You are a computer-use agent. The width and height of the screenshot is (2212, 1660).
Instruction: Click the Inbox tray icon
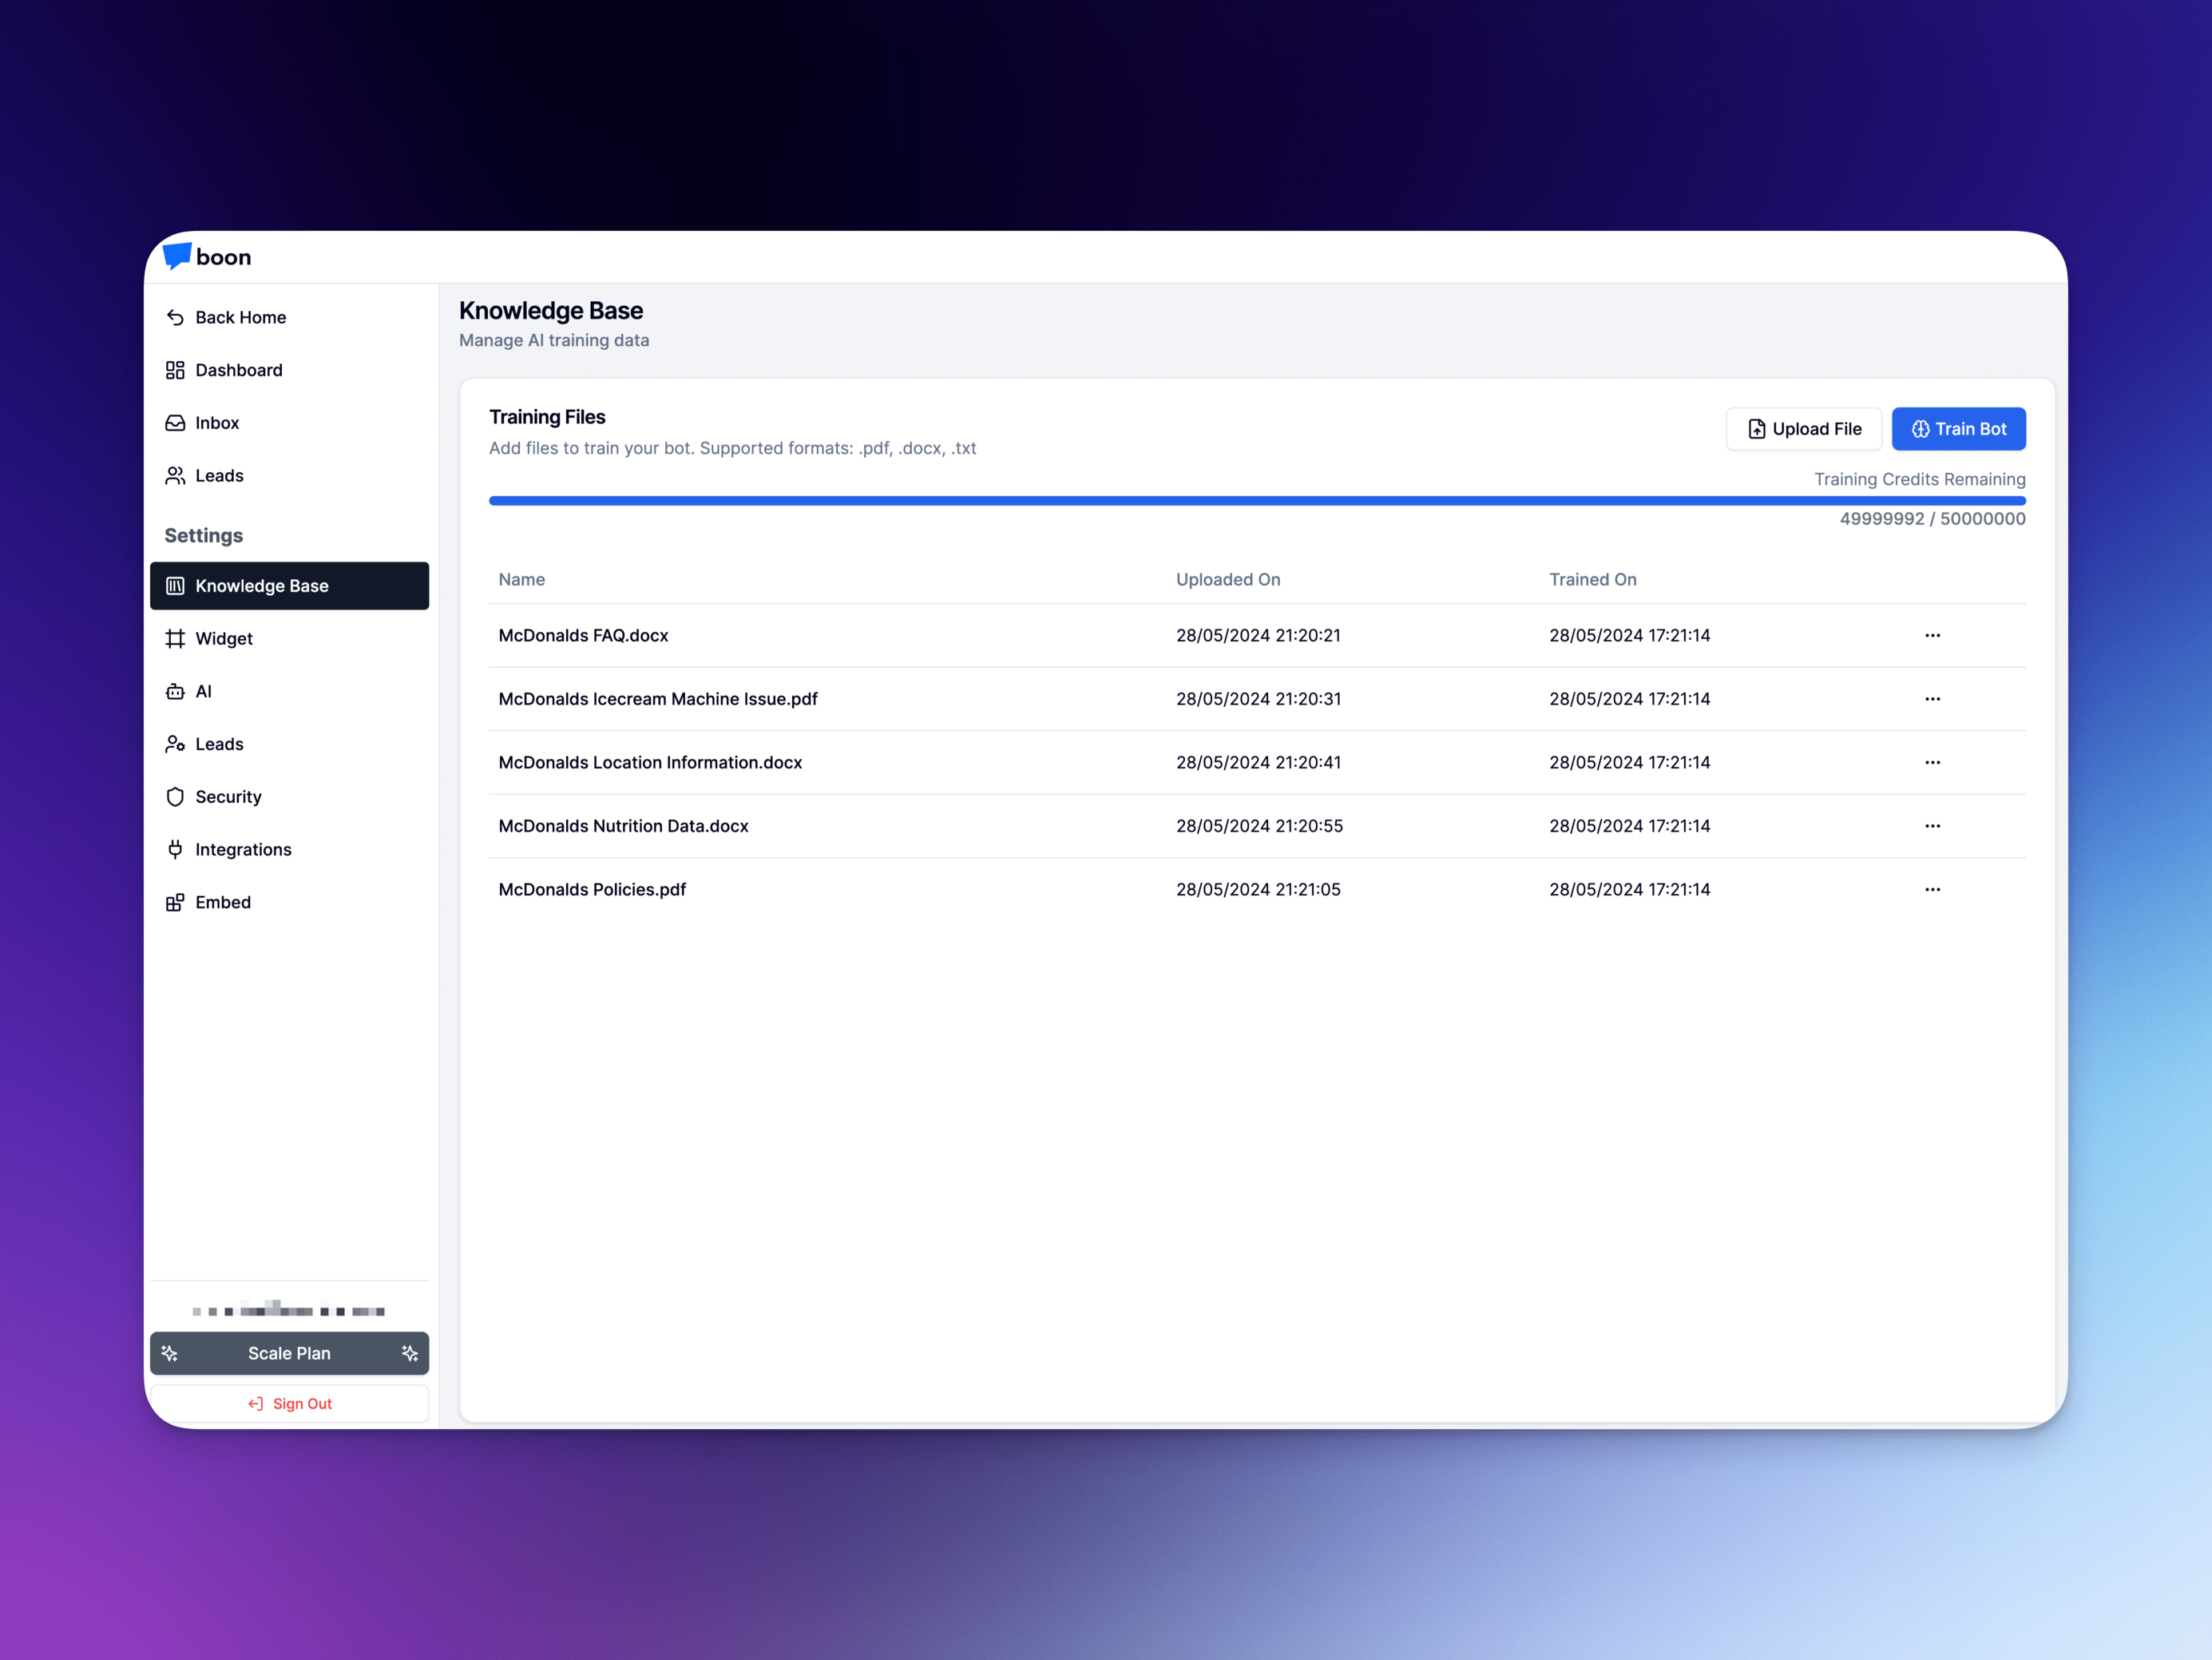point(175,423)
